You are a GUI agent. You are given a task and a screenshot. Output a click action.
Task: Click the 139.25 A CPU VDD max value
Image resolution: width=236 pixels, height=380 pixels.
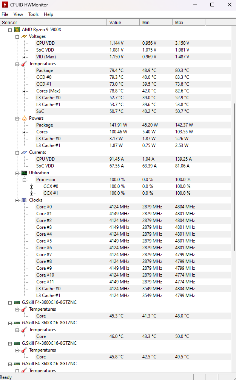(184, 159)
